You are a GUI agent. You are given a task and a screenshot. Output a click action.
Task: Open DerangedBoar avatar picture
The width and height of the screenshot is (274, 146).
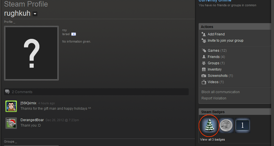point(11,123)
